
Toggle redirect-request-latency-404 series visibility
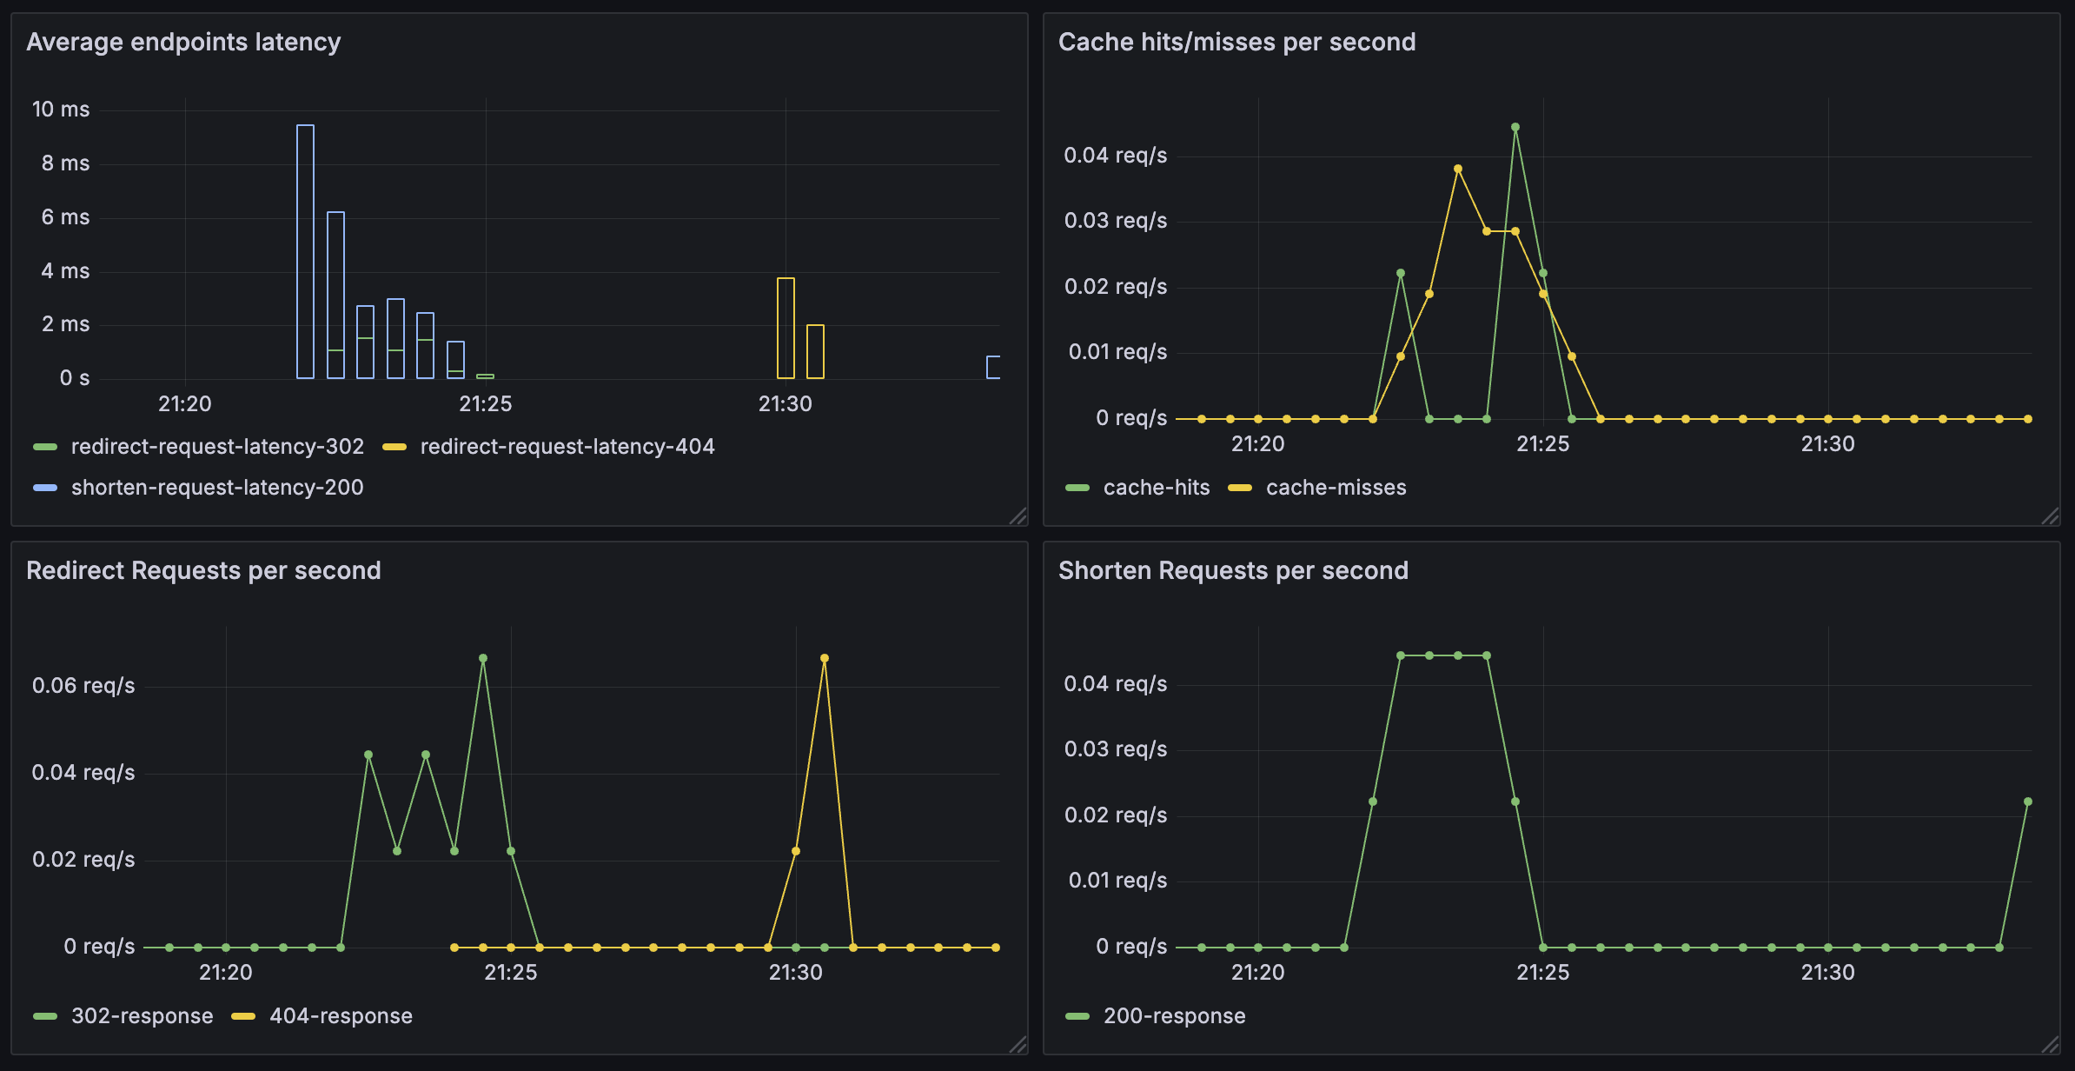567,447
